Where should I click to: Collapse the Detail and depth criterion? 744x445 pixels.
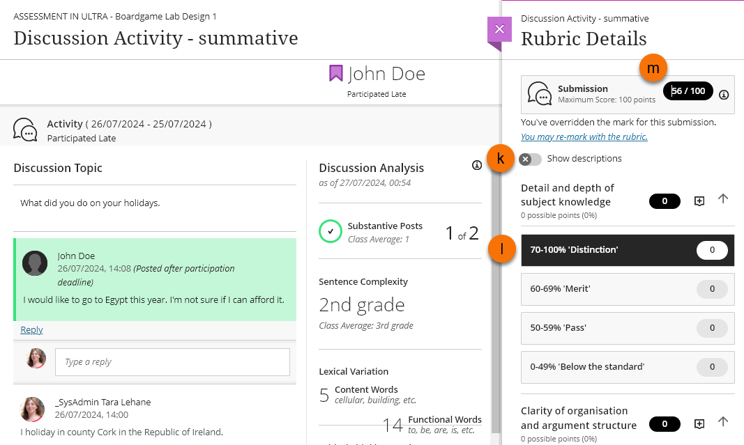(723, 199)
